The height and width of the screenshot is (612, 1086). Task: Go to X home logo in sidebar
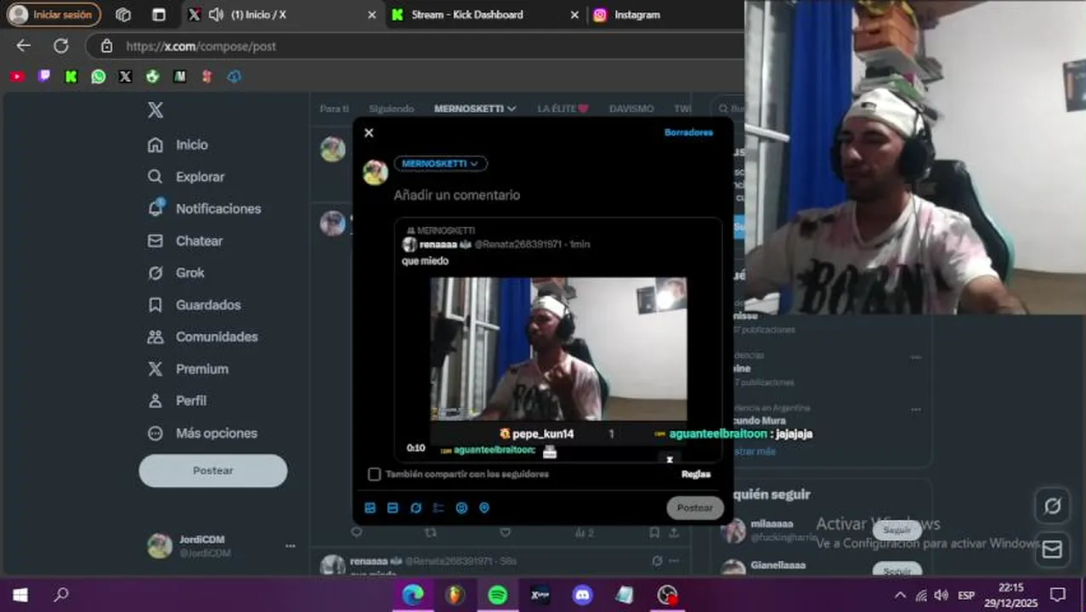(x=156, y=110)
